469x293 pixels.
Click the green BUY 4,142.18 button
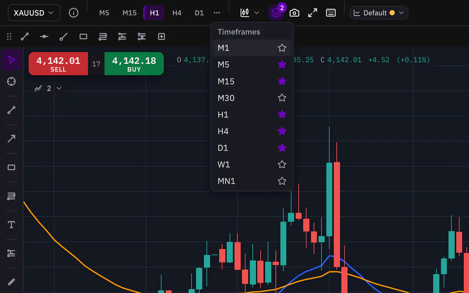[x=134, y=64]
